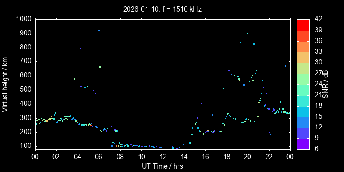Screen dimensions: 344x172
Task: Click the blue data point near 920 km
Action: (x=99, y=31)
